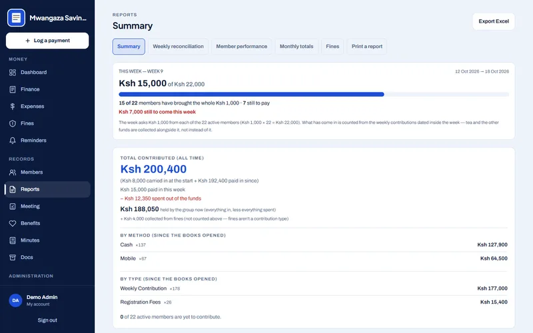533x333 pixels.
Task: Open Minutes from the sidebar
Action: pyautogui.click(x=47, y=240)
